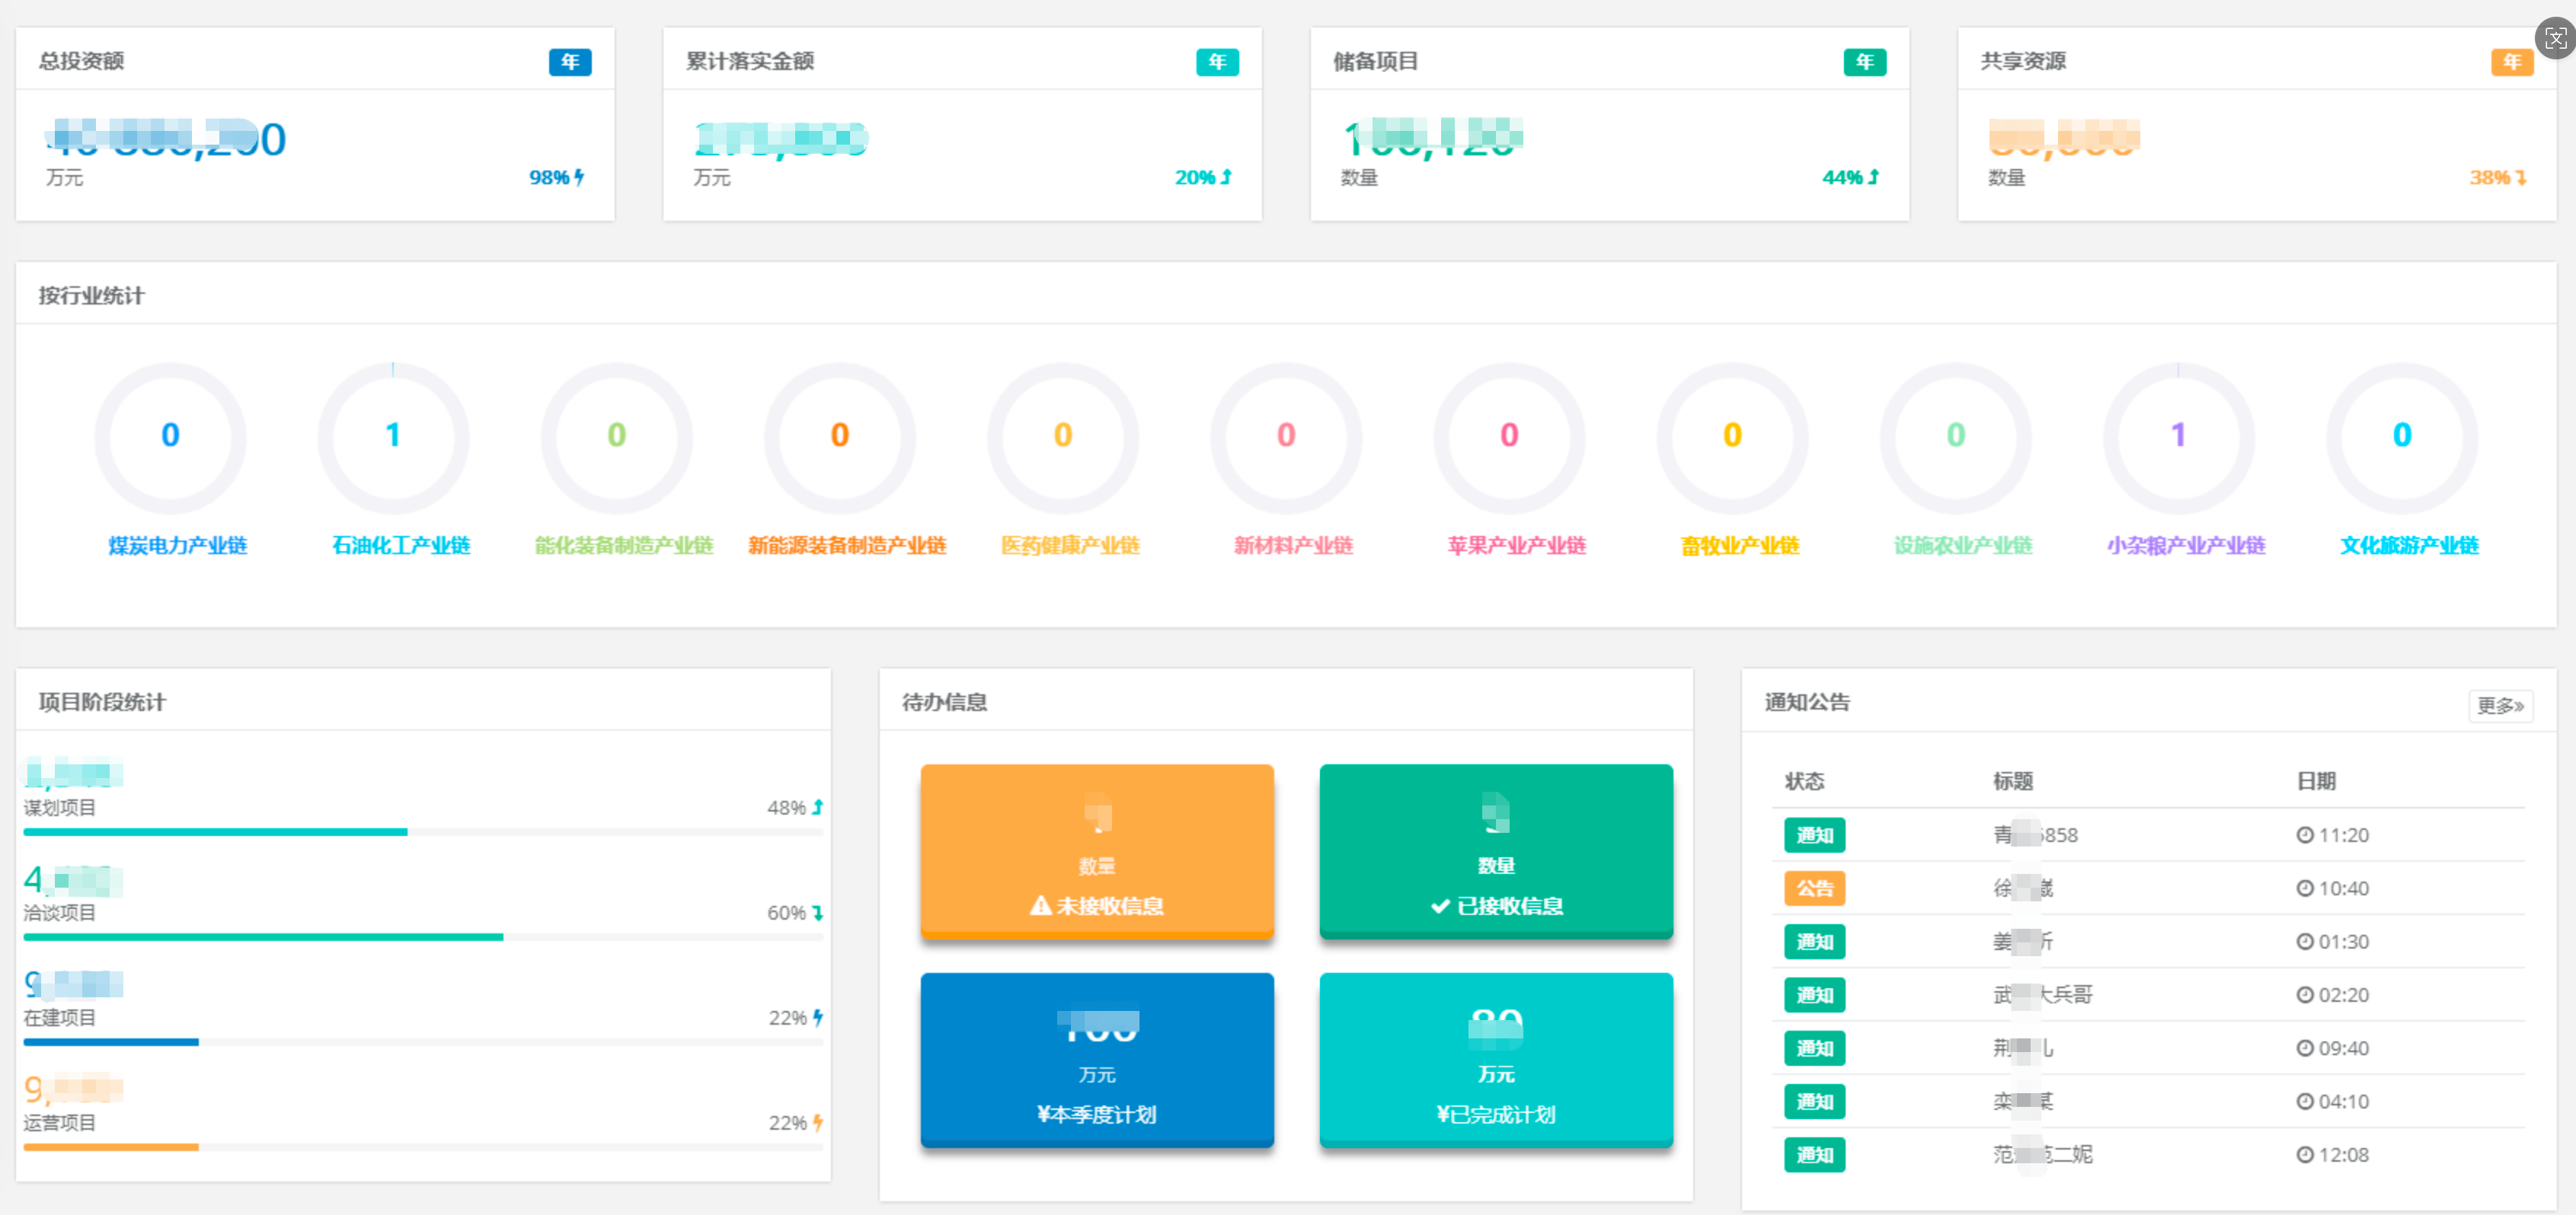
Task: Click the up arrow beside 48% 谋划项目
Action: 818,806
